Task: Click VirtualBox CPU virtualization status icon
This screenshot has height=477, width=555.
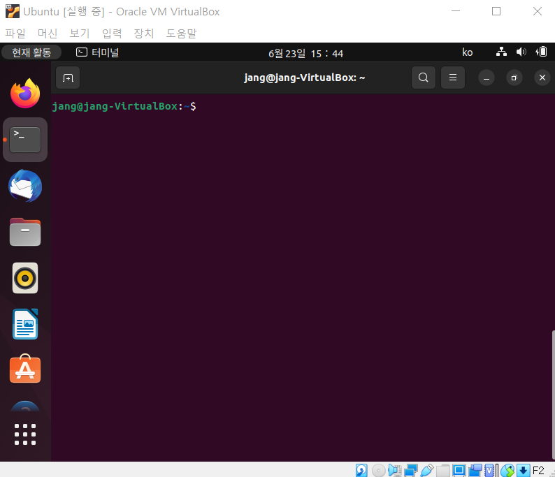Action: point(489,471)
